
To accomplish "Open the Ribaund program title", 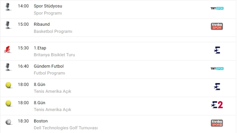I will (41, 24).
